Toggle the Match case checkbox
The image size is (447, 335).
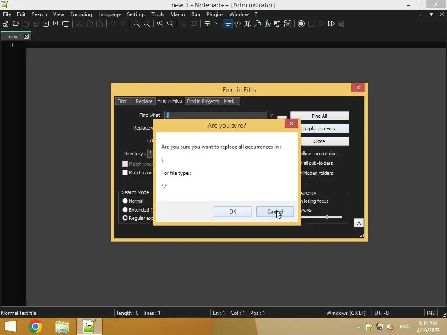[x=125, y=173]
